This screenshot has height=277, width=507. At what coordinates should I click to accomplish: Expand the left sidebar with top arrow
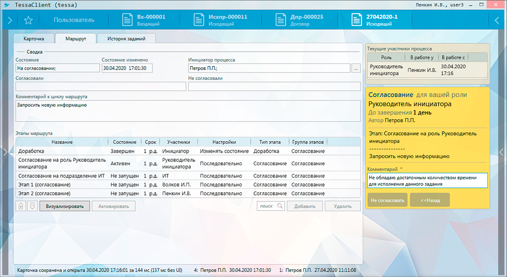click(9, 20)
